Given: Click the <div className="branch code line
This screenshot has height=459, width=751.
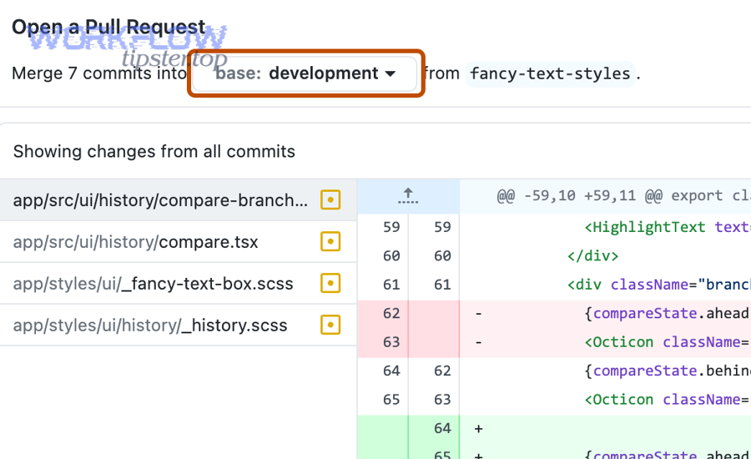Looking at the screenshot, I should pyautogui.click(x=606, y=285).
